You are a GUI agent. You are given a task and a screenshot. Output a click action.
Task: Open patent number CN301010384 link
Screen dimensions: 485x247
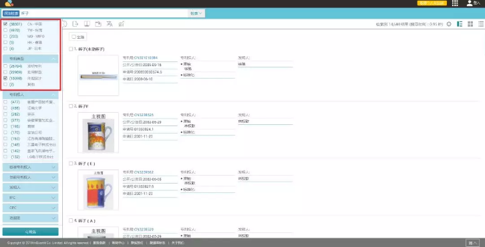click(146, 58)
